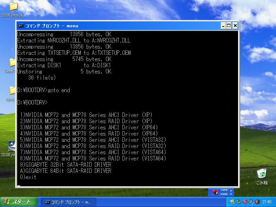Select the cpuz folder icon on the desktop

coord(12,90)
